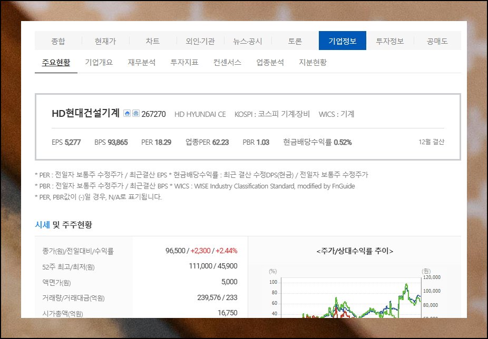Select the 외인·기관 tab
The height and width of the screenshot is (339, 488).
coord(200,41)
